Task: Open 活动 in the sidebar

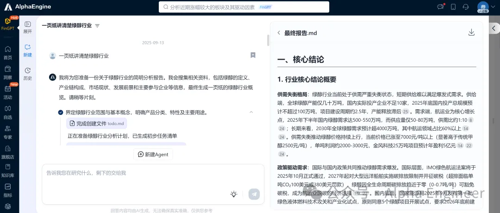Action: click(8, 92)
